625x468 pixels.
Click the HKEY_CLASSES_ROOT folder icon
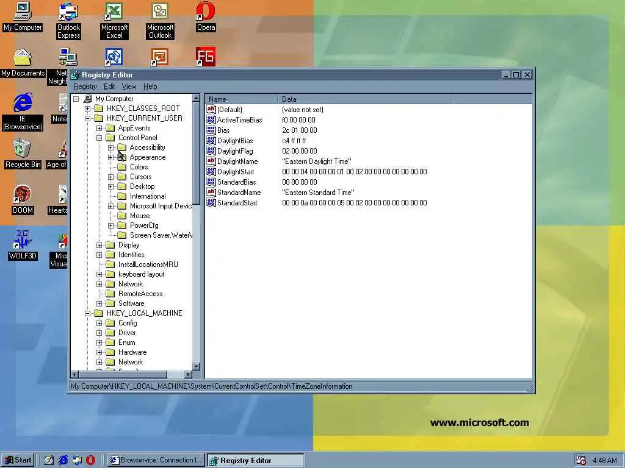[x=98, y=108]
